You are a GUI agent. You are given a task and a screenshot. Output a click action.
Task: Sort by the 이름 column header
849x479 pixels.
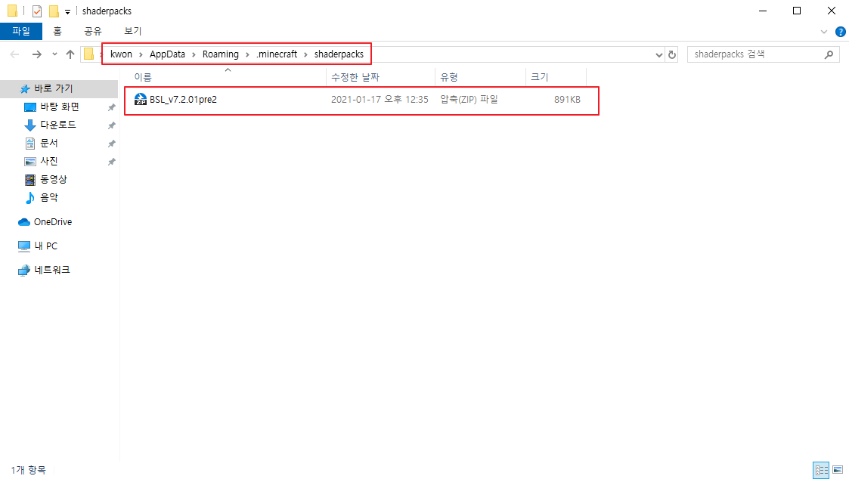143,77
